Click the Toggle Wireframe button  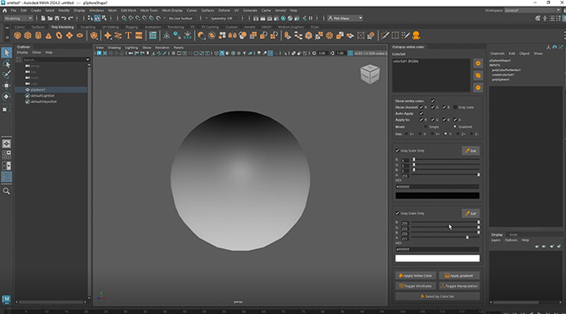tap(415, 286)
